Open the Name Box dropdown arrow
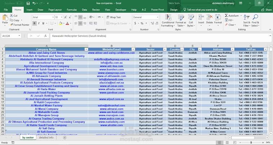The width and height of the screenshot is (273, 145). pos(19,36)
